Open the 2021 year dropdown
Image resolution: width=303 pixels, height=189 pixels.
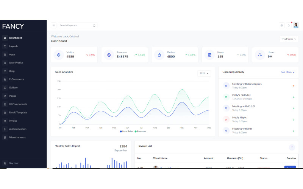click(x=204, y=73)
